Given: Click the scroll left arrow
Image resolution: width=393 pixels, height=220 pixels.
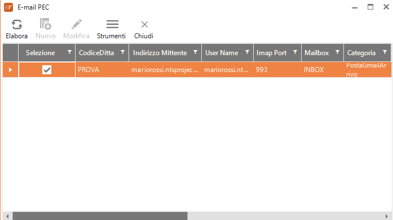Looking at the screenshot, I should coord(7,216).
